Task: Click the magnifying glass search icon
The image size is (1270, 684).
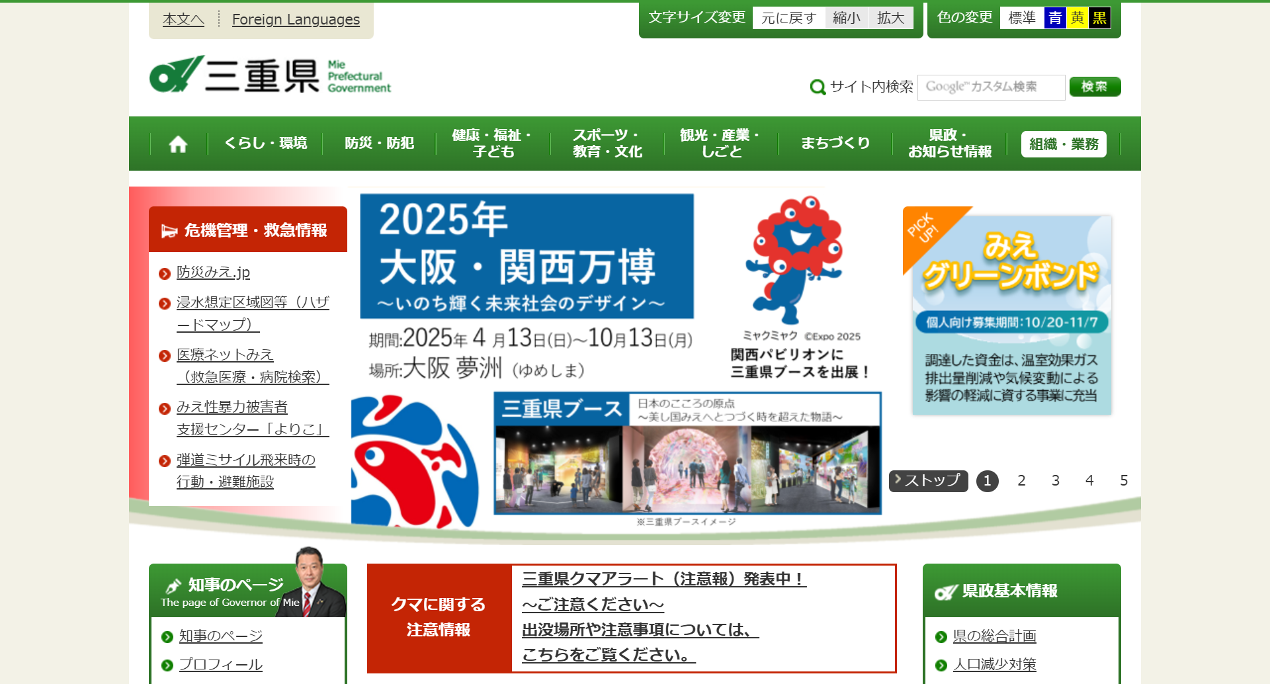Action: [818, 87]
